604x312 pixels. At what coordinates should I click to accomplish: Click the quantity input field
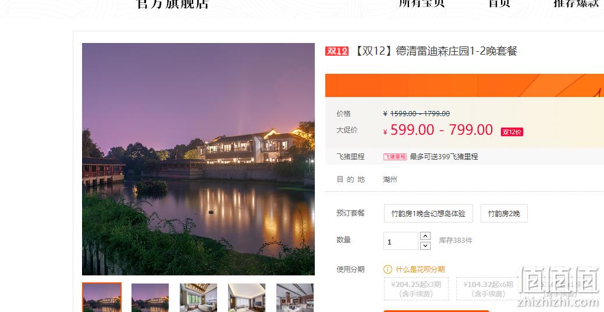[400, 241]
